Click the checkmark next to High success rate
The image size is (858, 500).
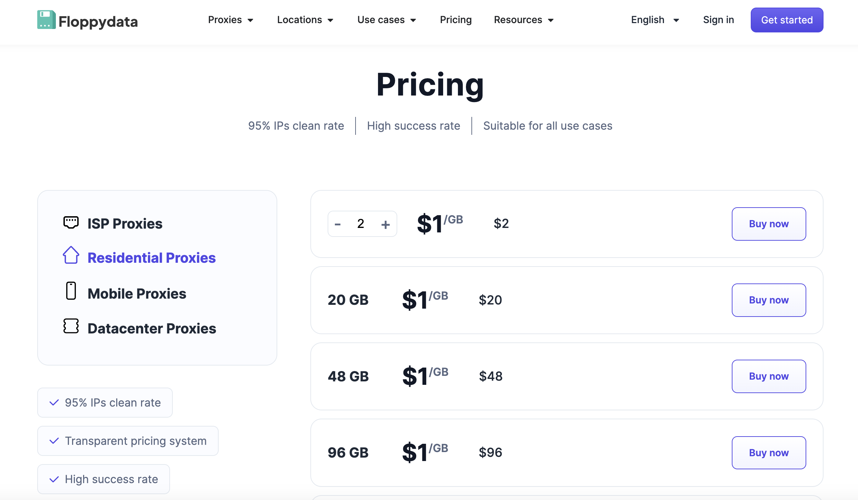tap(53, 479)
